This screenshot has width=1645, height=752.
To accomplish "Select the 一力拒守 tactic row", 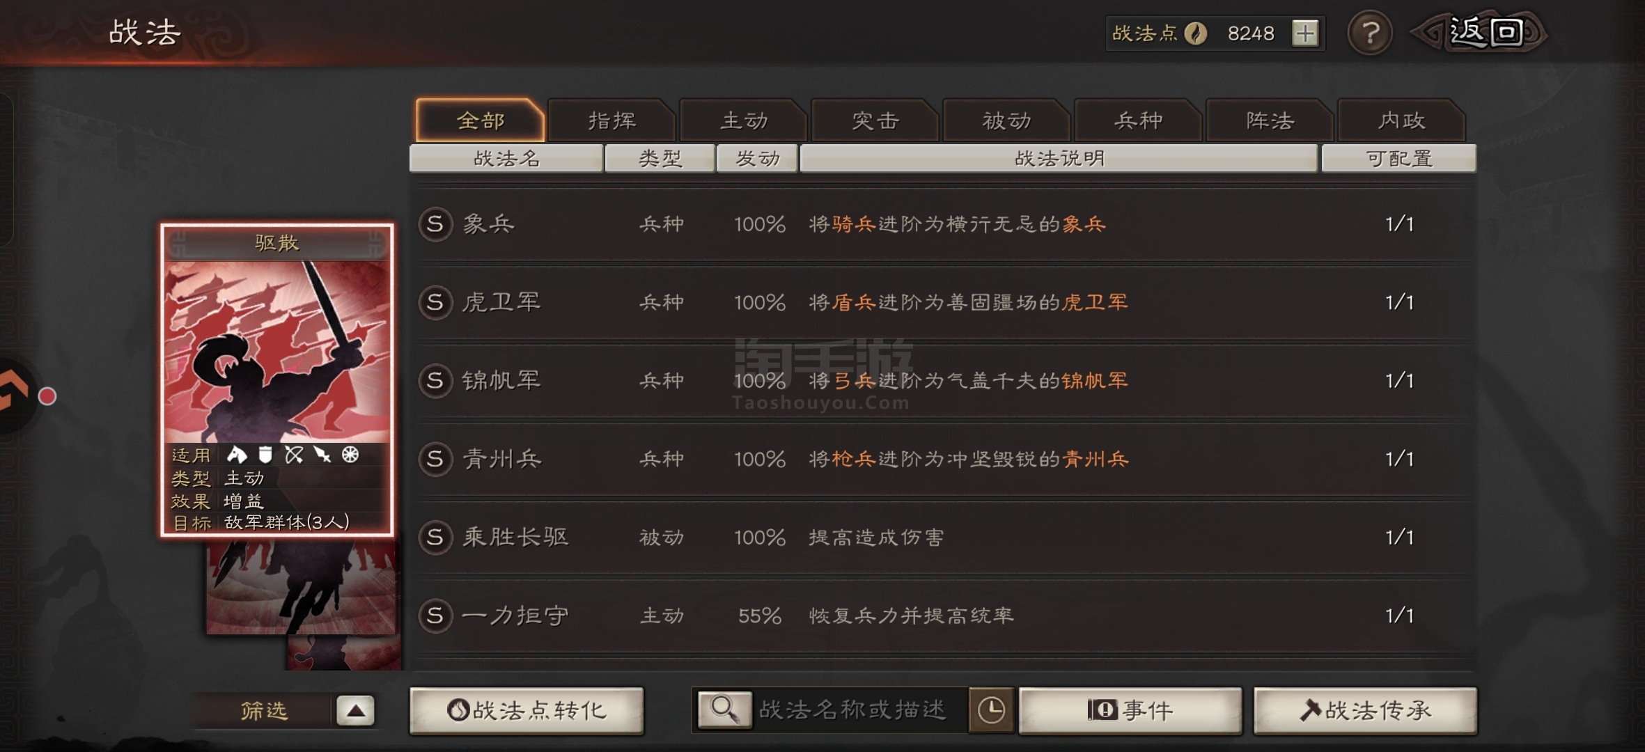I will [946, 616].
